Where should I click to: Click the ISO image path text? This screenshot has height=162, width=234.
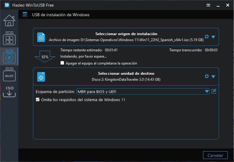(126, 40)
